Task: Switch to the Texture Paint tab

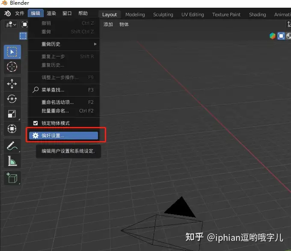Action: [226, 15]
